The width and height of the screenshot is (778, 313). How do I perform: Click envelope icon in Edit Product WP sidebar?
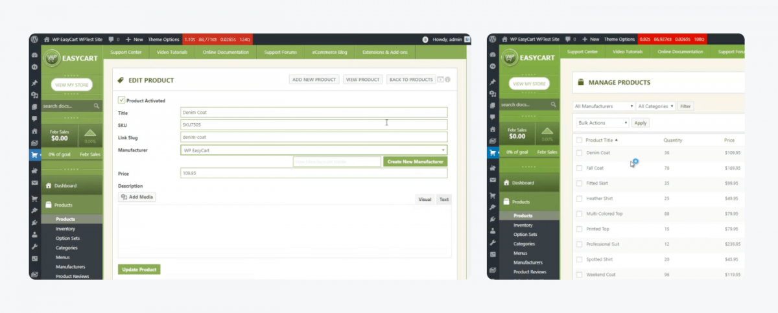(x=35, y=183)
